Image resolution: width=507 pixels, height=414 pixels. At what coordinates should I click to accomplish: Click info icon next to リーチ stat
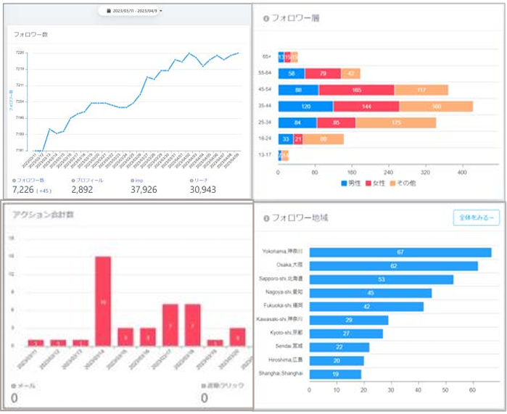point(191,180)
